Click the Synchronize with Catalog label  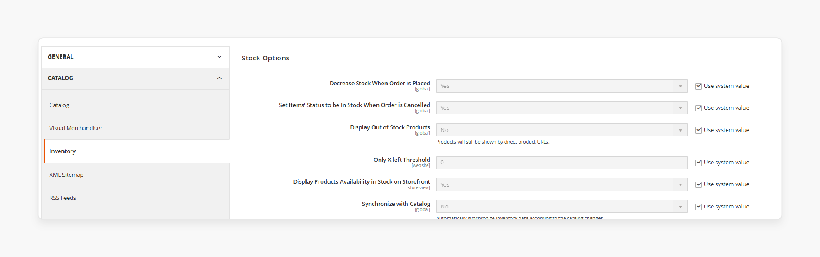(396, 204)
